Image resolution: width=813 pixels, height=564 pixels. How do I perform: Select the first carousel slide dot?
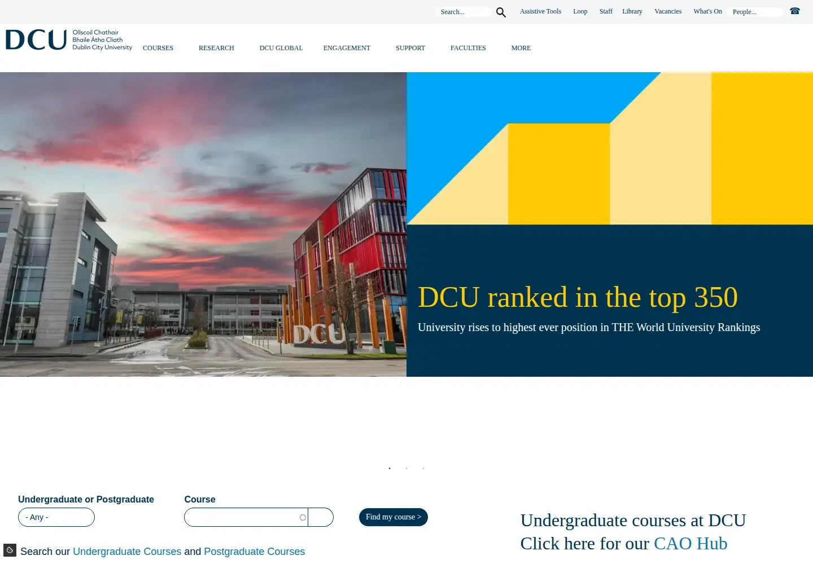pos(390,468)
